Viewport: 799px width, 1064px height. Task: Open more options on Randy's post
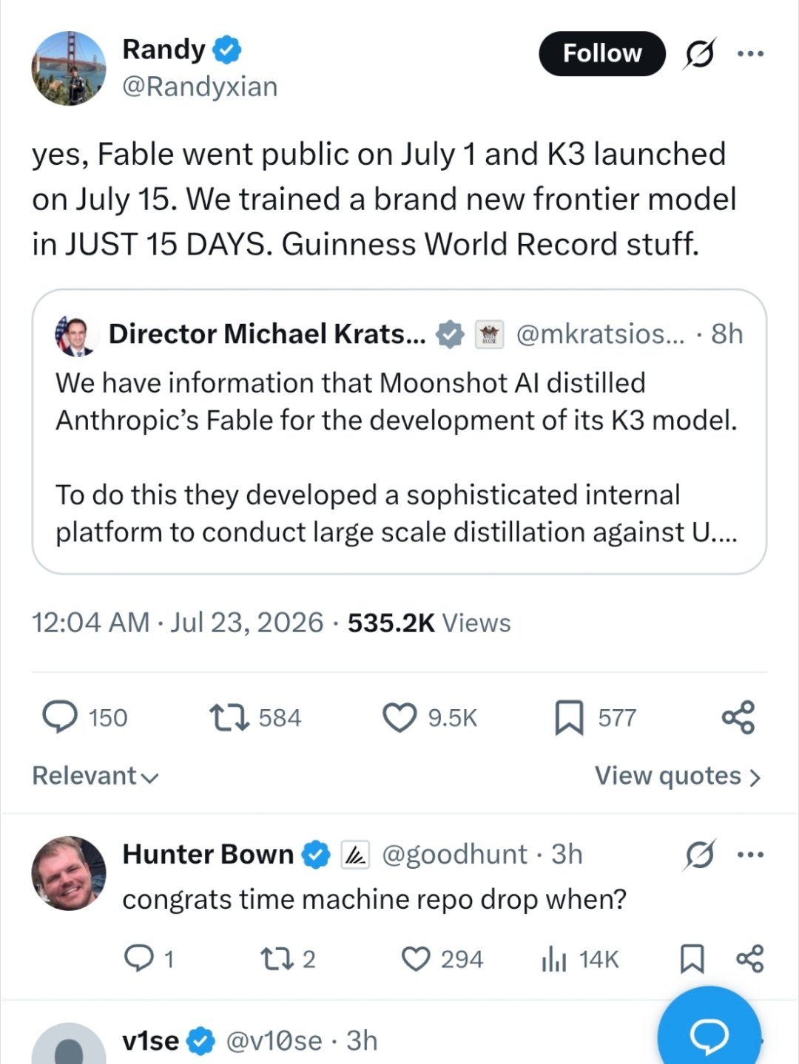pyautogui.click(x=750, y=53)
